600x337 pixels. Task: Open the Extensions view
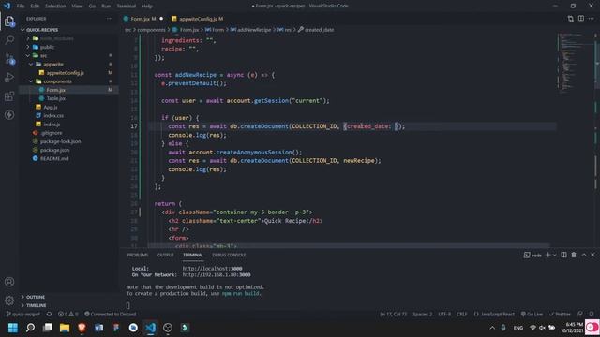click(9, 95)
